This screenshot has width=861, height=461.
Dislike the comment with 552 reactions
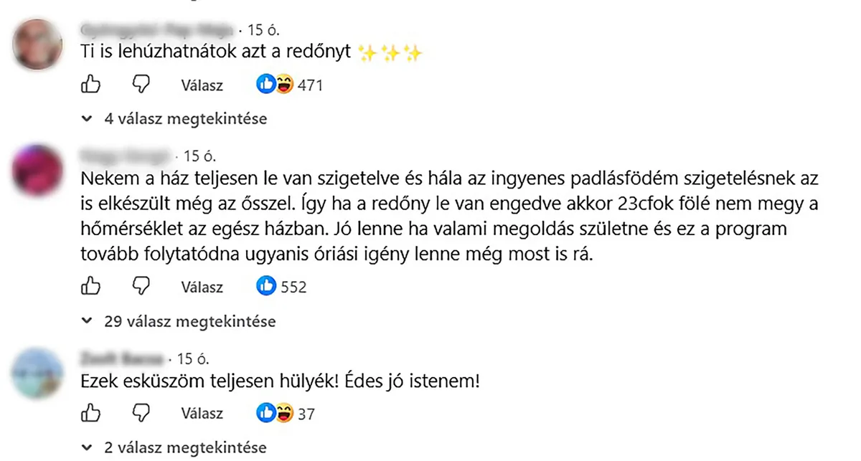142,287
